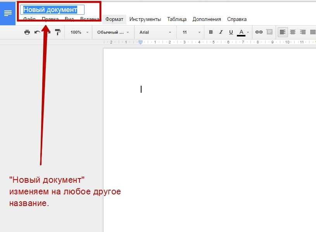Click the Print icon
Image resolution: width=316 pixels, height=232 pixels.
[x=27, y=32]
